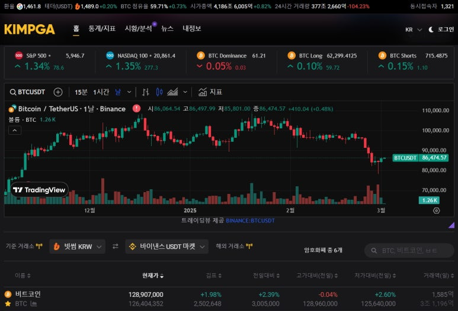Select the 날 chart interval
This screenshot has width=458, height=311.
[x=118, y=92]
